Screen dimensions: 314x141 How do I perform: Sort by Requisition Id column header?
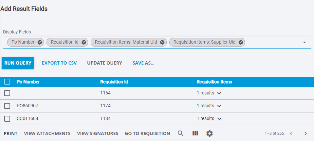[114, 82]
